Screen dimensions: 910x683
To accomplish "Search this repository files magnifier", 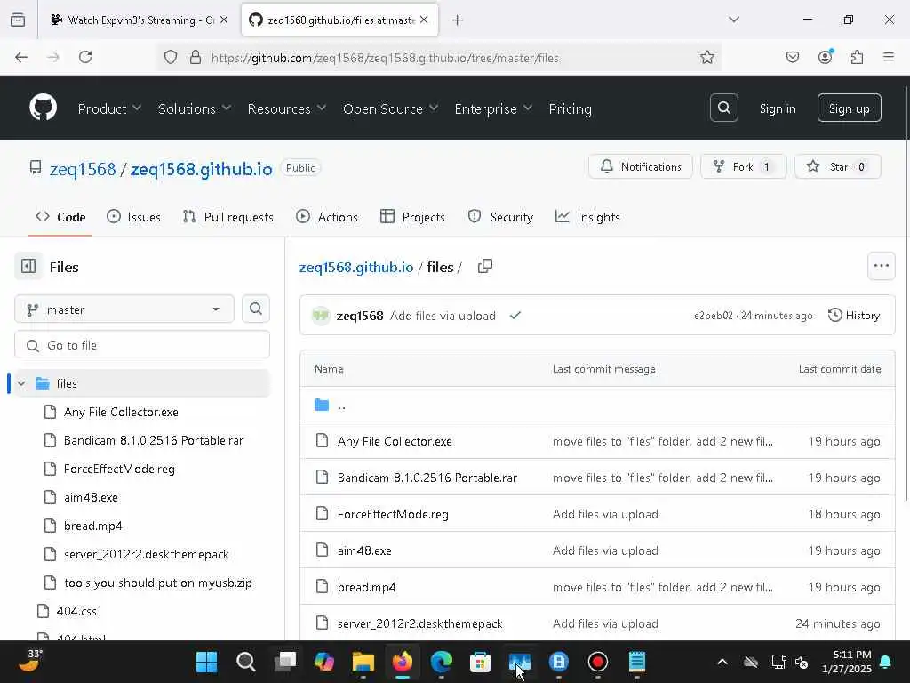I will (x=256, y=309).
